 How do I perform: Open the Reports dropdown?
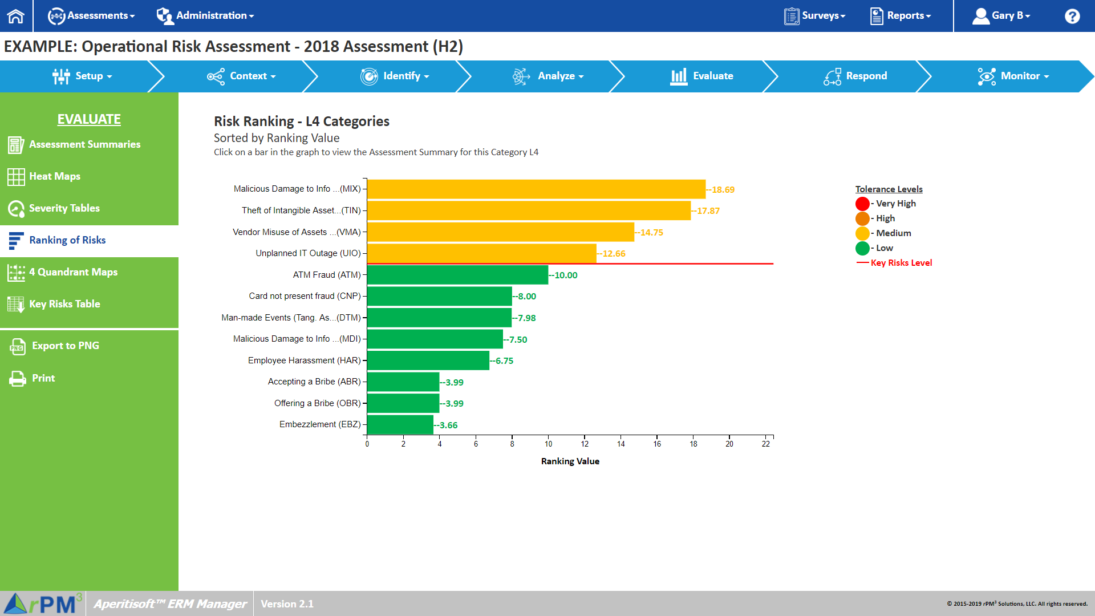901,16
